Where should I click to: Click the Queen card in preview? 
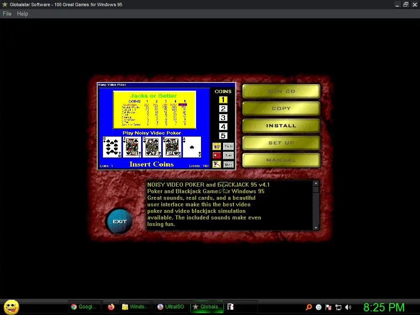tap(152, 147)
